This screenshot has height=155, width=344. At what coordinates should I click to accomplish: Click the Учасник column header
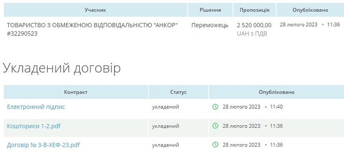coord(95,10)
